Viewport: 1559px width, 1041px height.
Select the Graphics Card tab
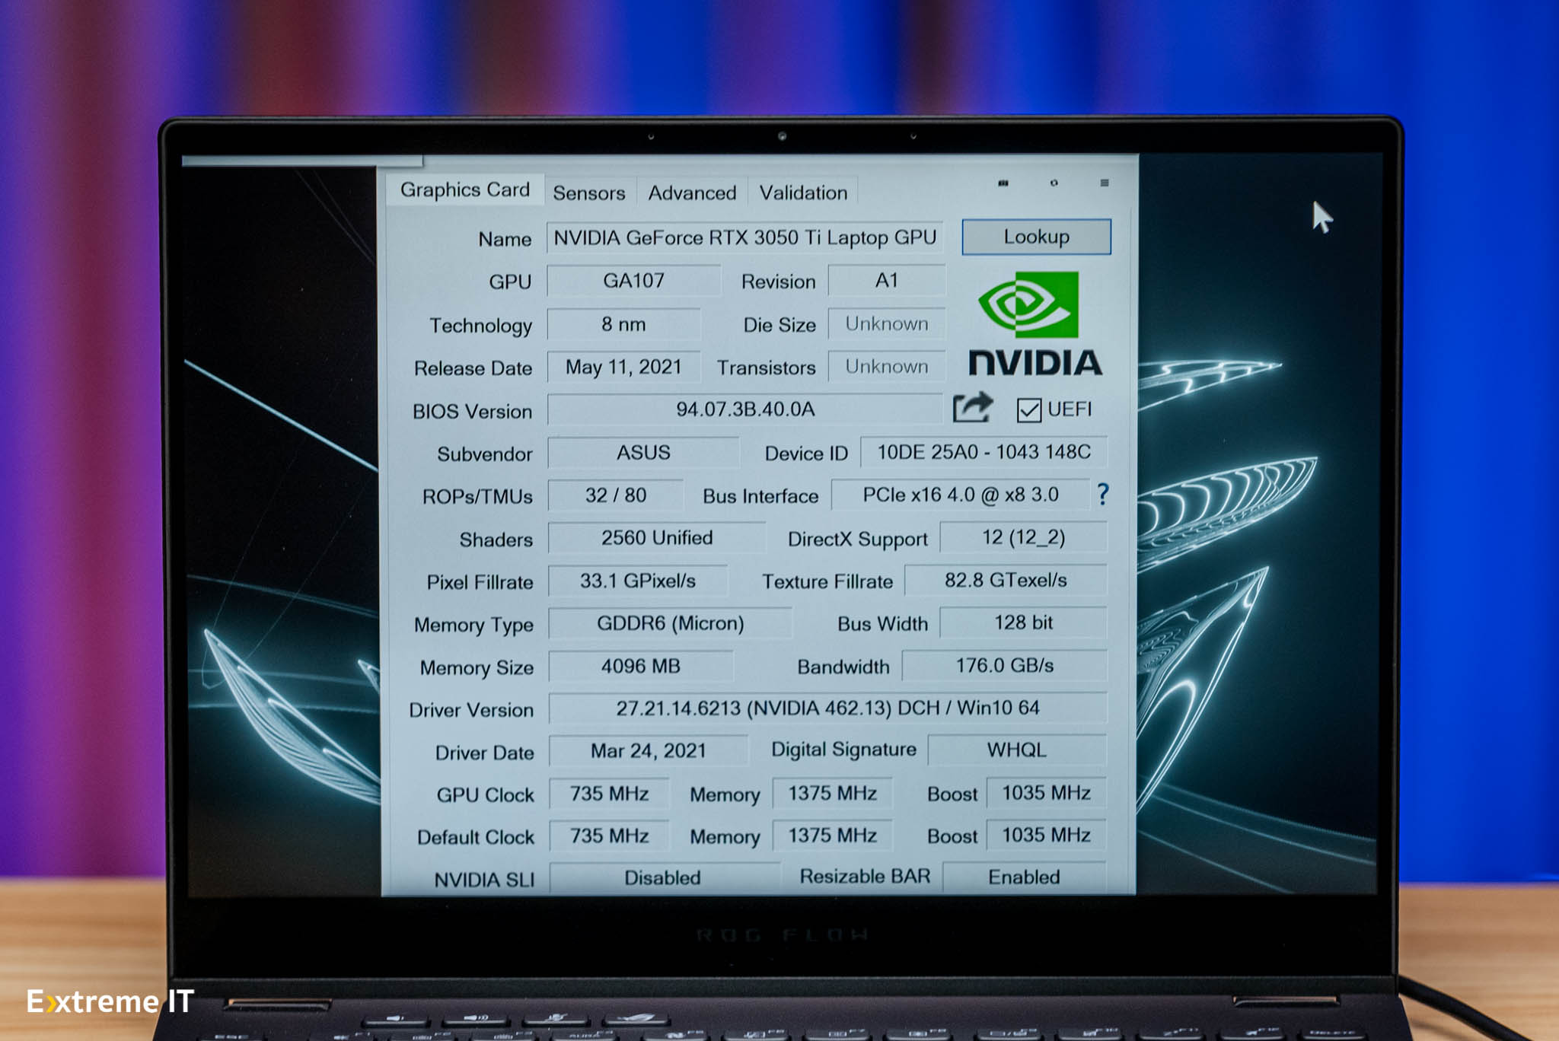click(x=464, y=189)
